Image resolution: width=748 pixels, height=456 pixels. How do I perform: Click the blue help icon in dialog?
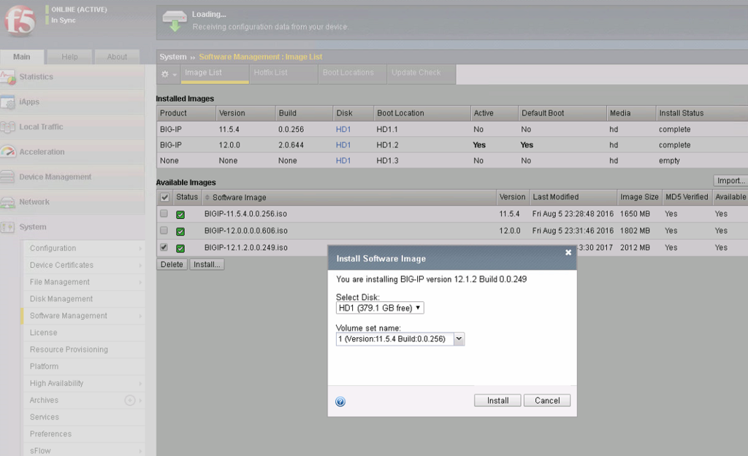[x=340, y=402]
